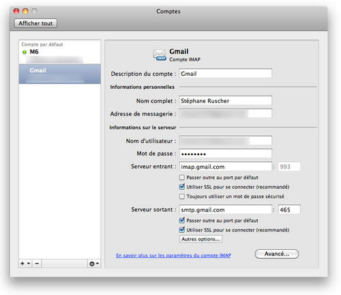Click the plus add account icon
This screenshot has height=295, width=341.
point(23,264)
